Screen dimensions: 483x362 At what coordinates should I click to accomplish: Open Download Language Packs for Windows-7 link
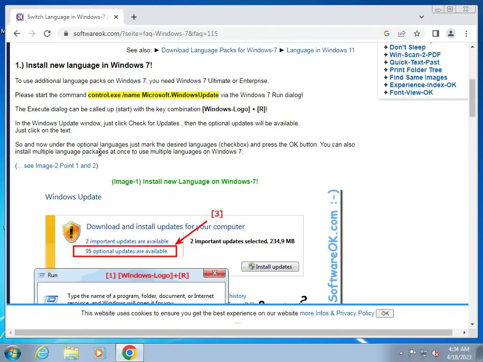click(x=219, y=50)
